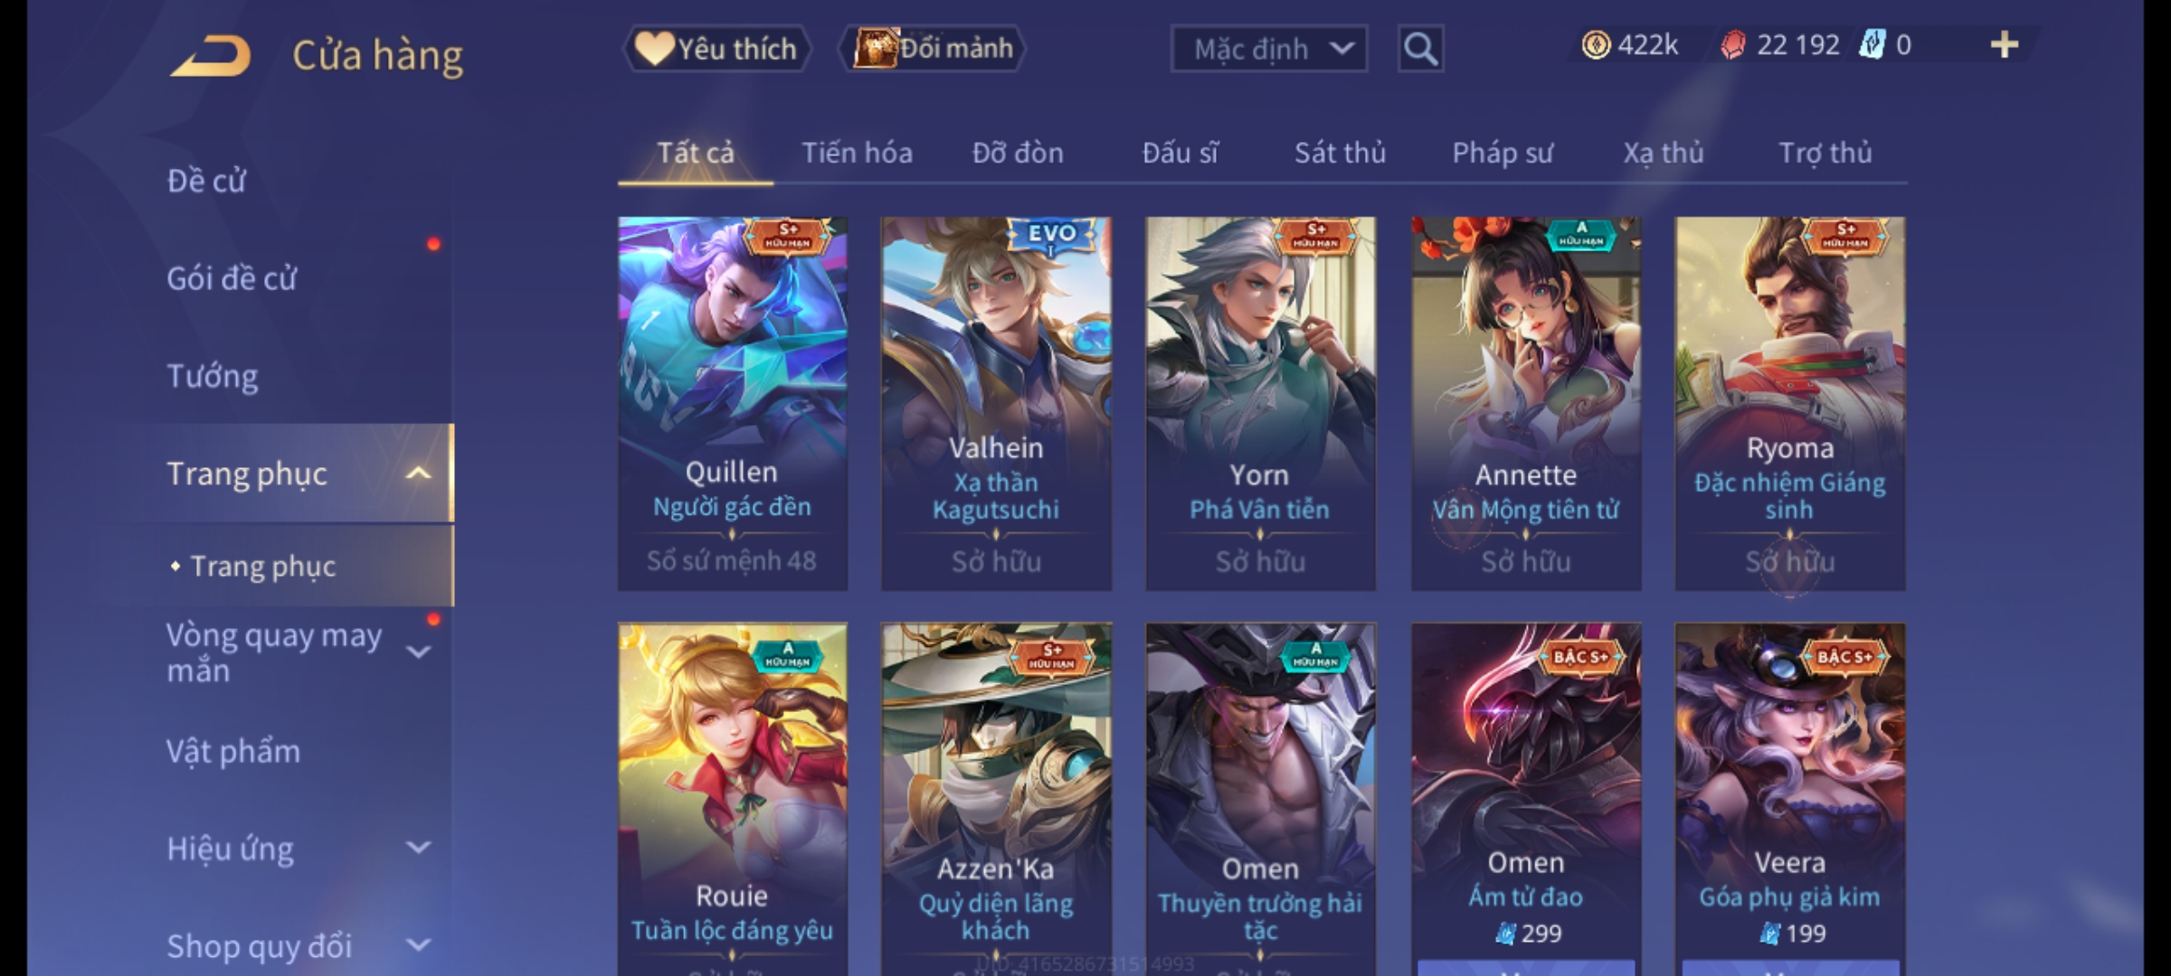This screenshot has width=2171, height=976.
Task: Expand the Shop quy đổi section
Action: 418,945
